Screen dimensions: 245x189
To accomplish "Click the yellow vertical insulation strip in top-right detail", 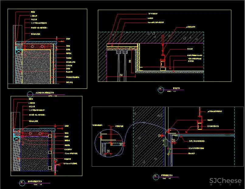I will (138, 58).
